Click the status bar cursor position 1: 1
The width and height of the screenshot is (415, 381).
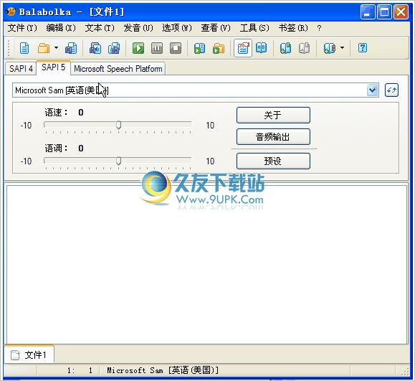click(80, 370)
